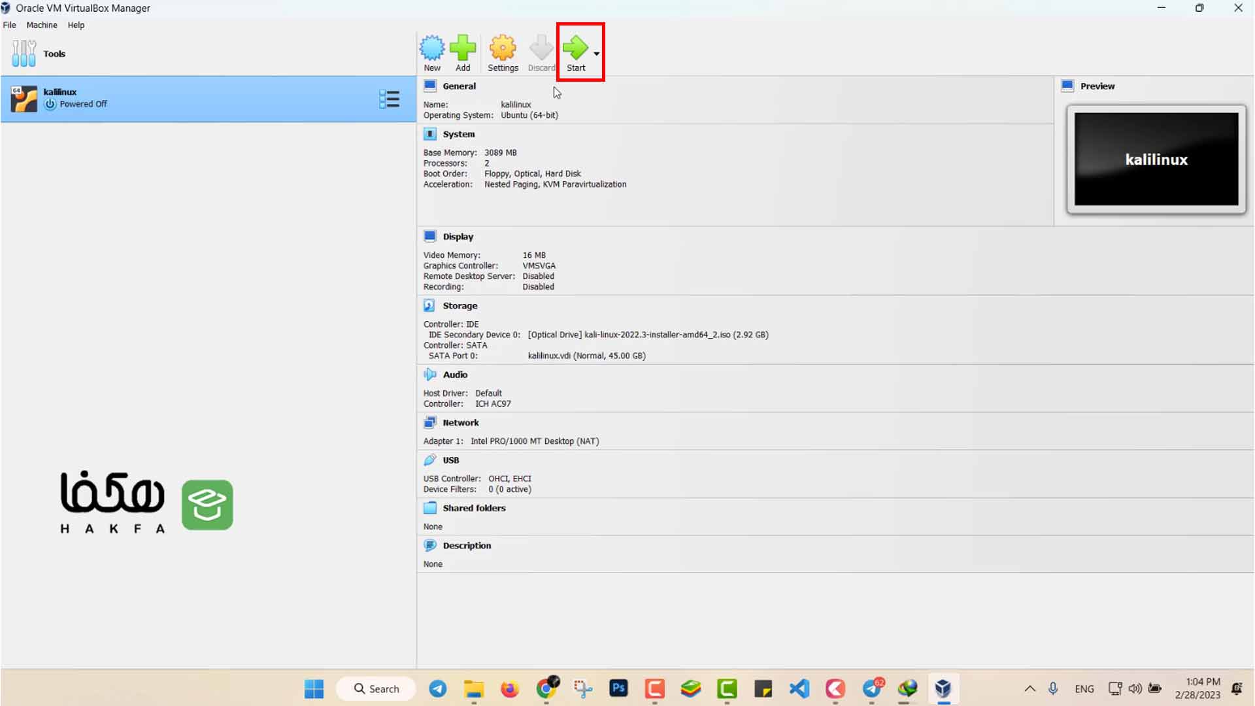The image size is (1255, 706).
Task: Click the General monitor icon
Action: (x=429, y=86)
